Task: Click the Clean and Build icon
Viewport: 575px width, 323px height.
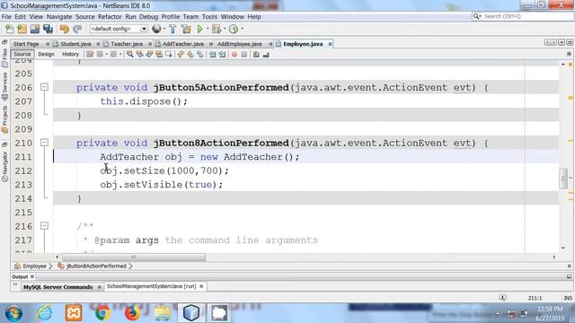Action: (186, 29)
